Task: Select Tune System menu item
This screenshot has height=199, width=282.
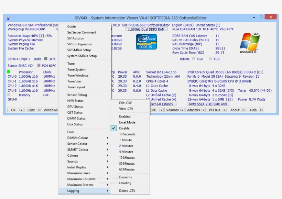Action: point(84,69)
